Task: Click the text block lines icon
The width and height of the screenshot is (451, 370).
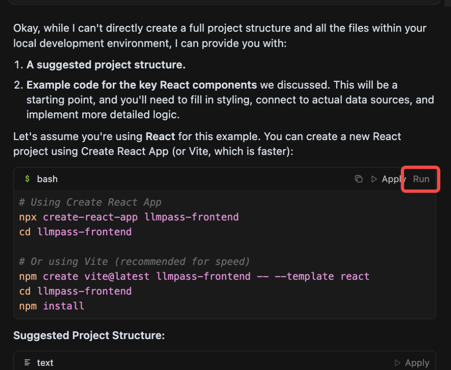Action: pos(28,362)
